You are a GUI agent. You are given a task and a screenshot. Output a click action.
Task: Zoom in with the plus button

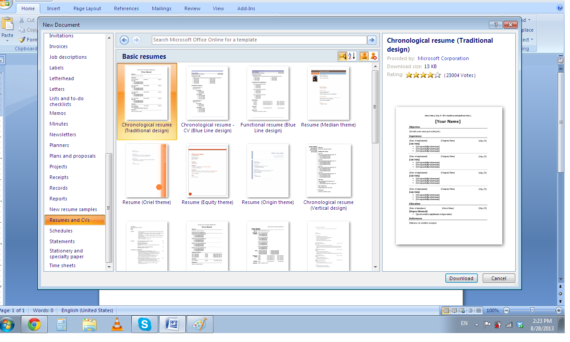coord(559,310)
